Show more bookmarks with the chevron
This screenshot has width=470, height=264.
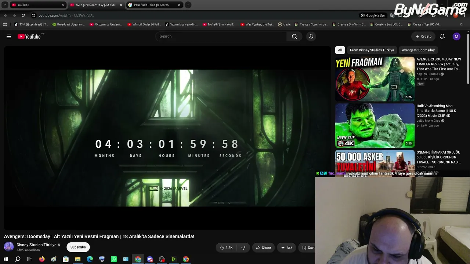point(461,25)
